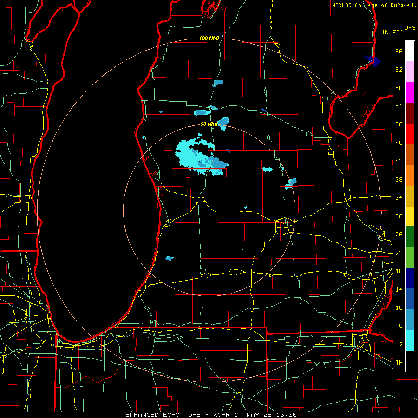Click the 26 legend label

399,235
